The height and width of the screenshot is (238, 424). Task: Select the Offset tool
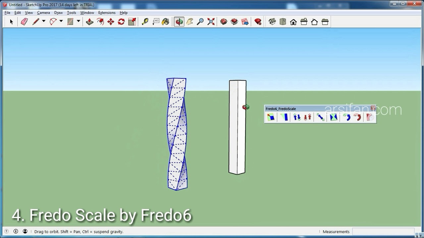pyautogui.click(x=100, y=22)
